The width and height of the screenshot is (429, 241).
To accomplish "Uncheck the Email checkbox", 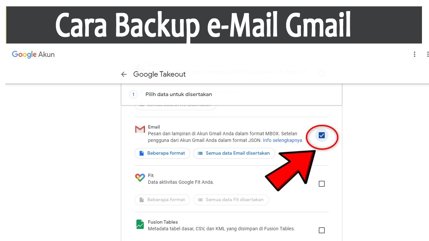I will 322,135.
